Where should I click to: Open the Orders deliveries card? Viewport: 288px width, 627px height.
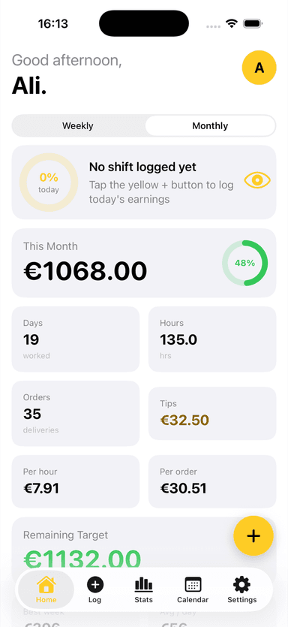tap(76, 414)
